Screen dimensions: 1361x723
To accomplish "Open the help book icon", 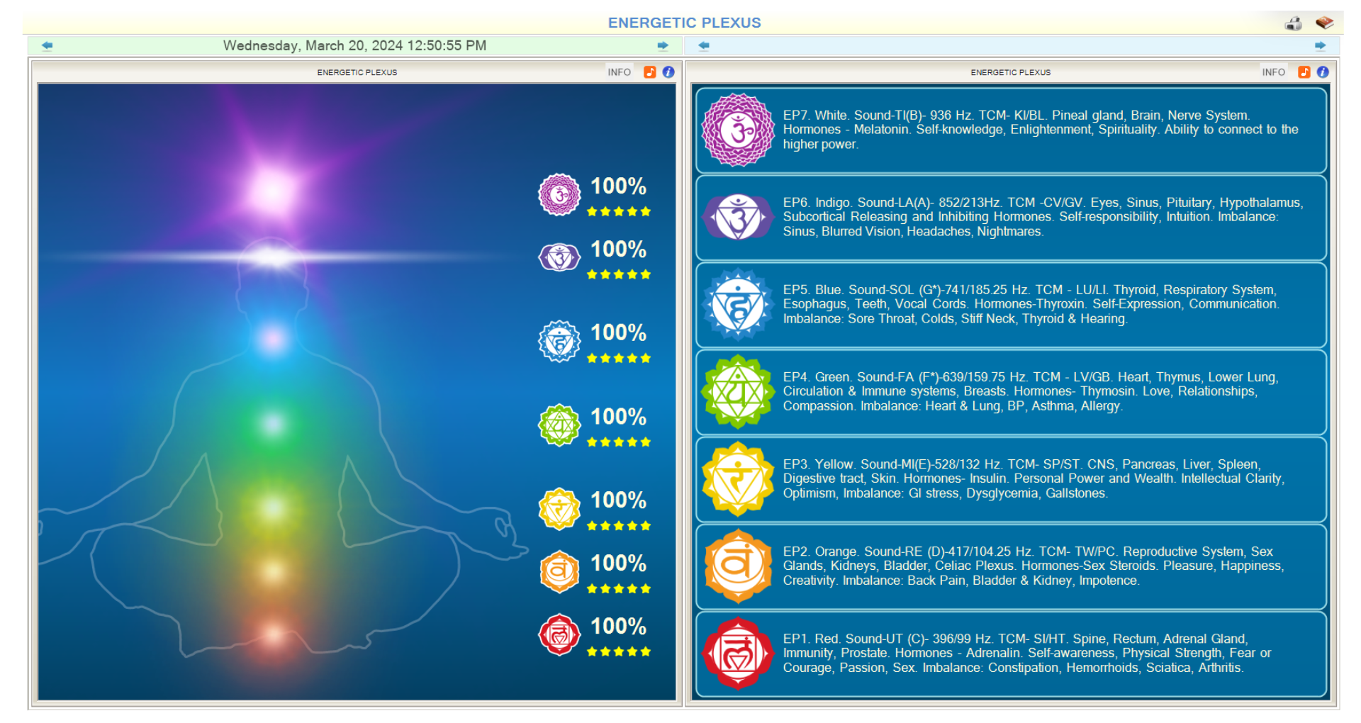I will [1324, 23].
